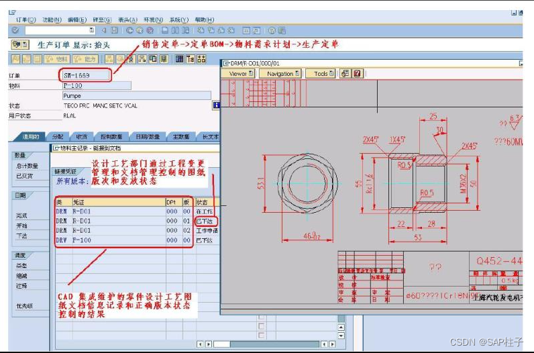Switch to the 分配 tab
Image resolution: width=534 pixels, height=353 pixels.
coord(58,137)
